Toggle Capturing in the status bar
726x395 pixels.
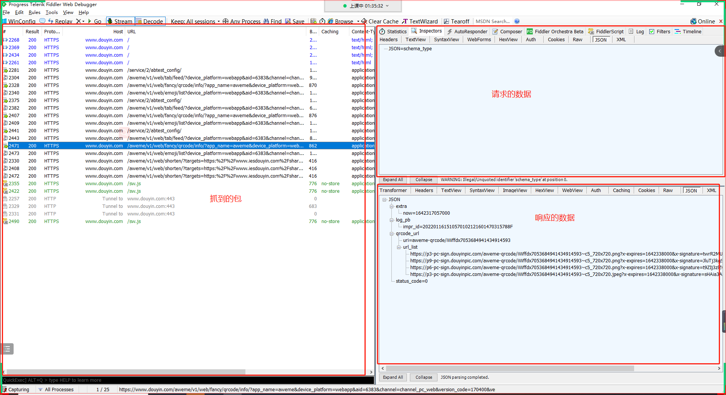tap(16, 389)
